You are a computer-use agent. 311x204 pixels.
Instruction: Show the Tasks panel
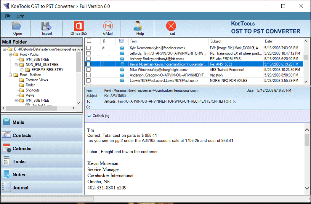tap(19, 161)
